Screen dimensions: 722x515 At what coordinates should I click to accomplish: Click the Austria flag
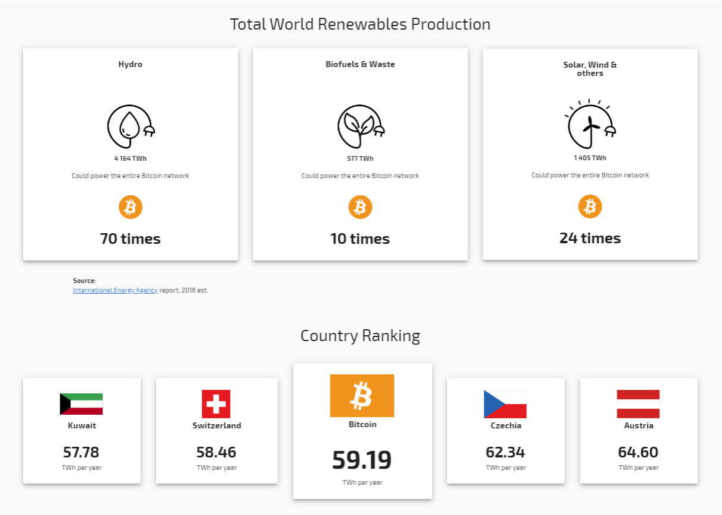click(638, 404)
